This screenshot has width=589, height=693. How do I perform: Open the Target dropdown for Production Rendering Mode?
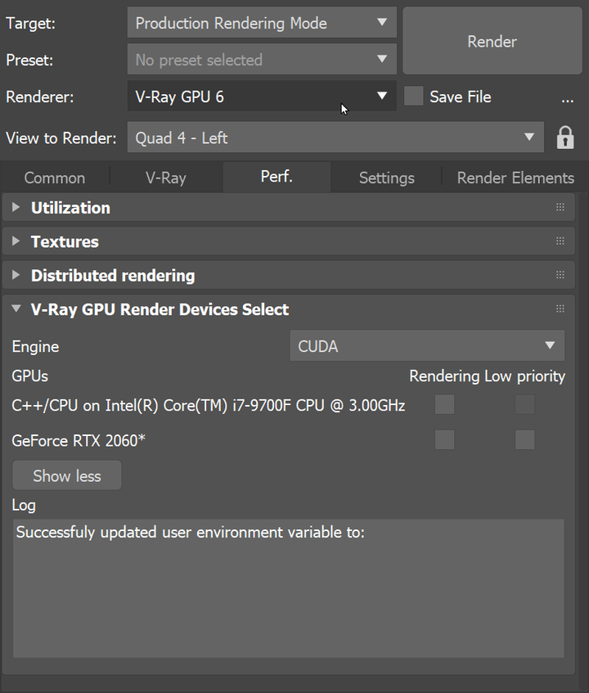[261, 22]
